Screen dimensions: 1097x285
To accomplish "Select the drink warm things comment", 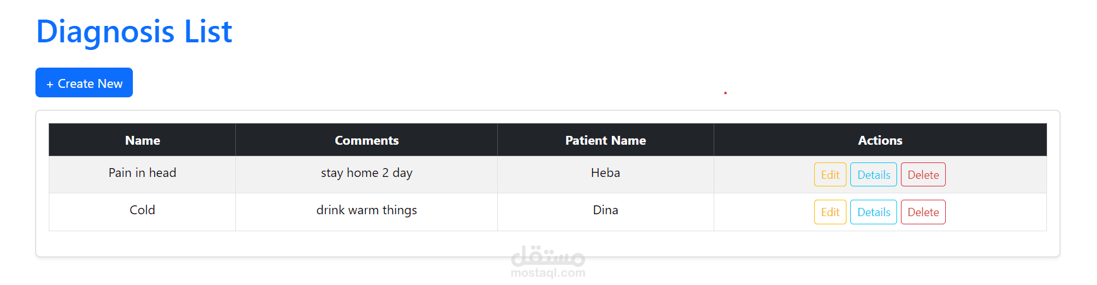I will click(366, 210).
